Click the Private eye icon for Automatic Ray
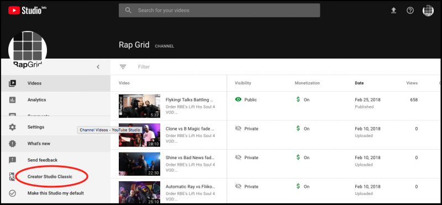This screenshot has height=205, width=442. [238, 186]
